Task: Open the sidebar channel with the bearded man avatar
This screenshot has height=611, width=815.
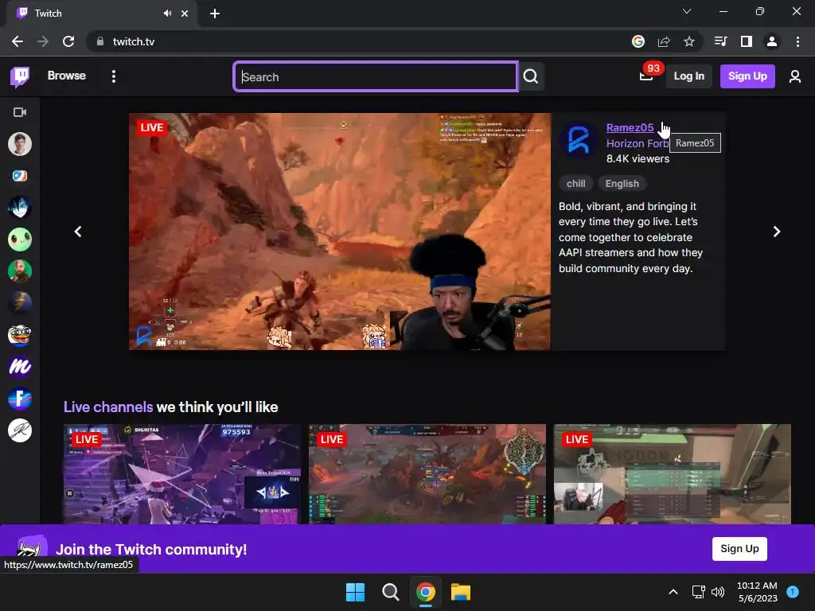Action: pyautogui.click(x=20, y=271)
